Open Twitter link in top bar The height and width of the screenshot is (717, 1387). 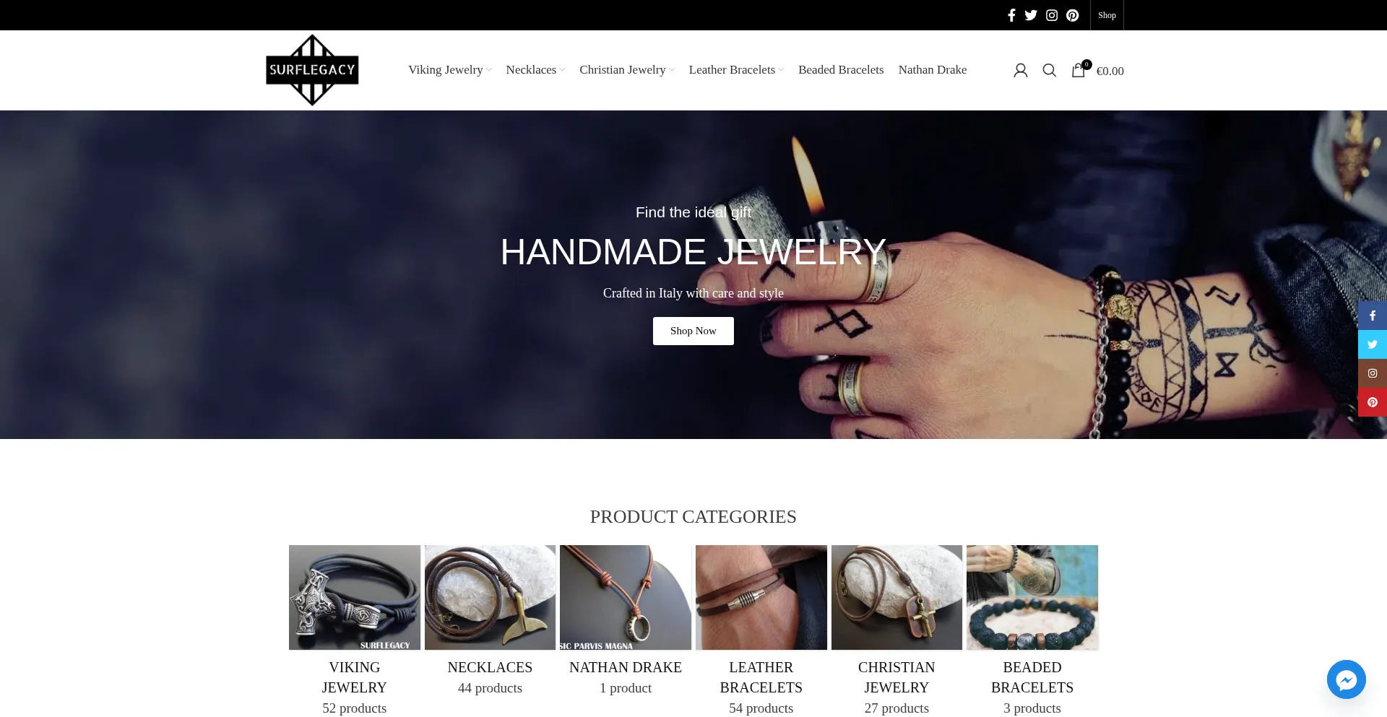(1031, 15)
